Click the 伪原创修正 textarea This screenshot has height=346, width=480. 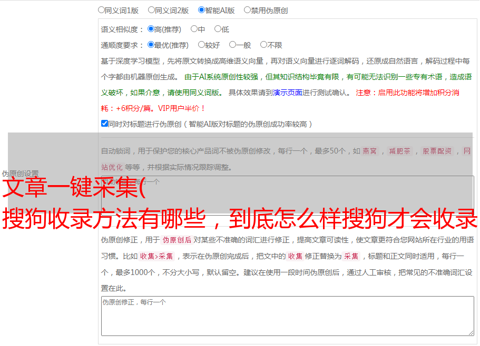coord(288,316)
